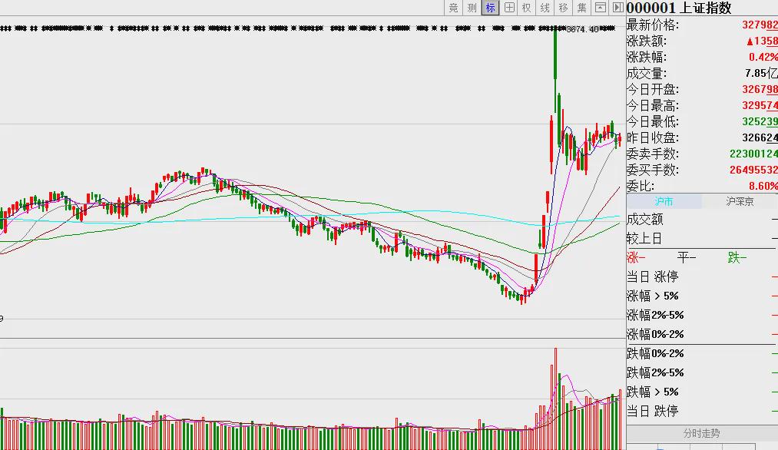This screenshot has height=450, width=778.
Task: Open the 分时走势 panel button
Action: 702,433
